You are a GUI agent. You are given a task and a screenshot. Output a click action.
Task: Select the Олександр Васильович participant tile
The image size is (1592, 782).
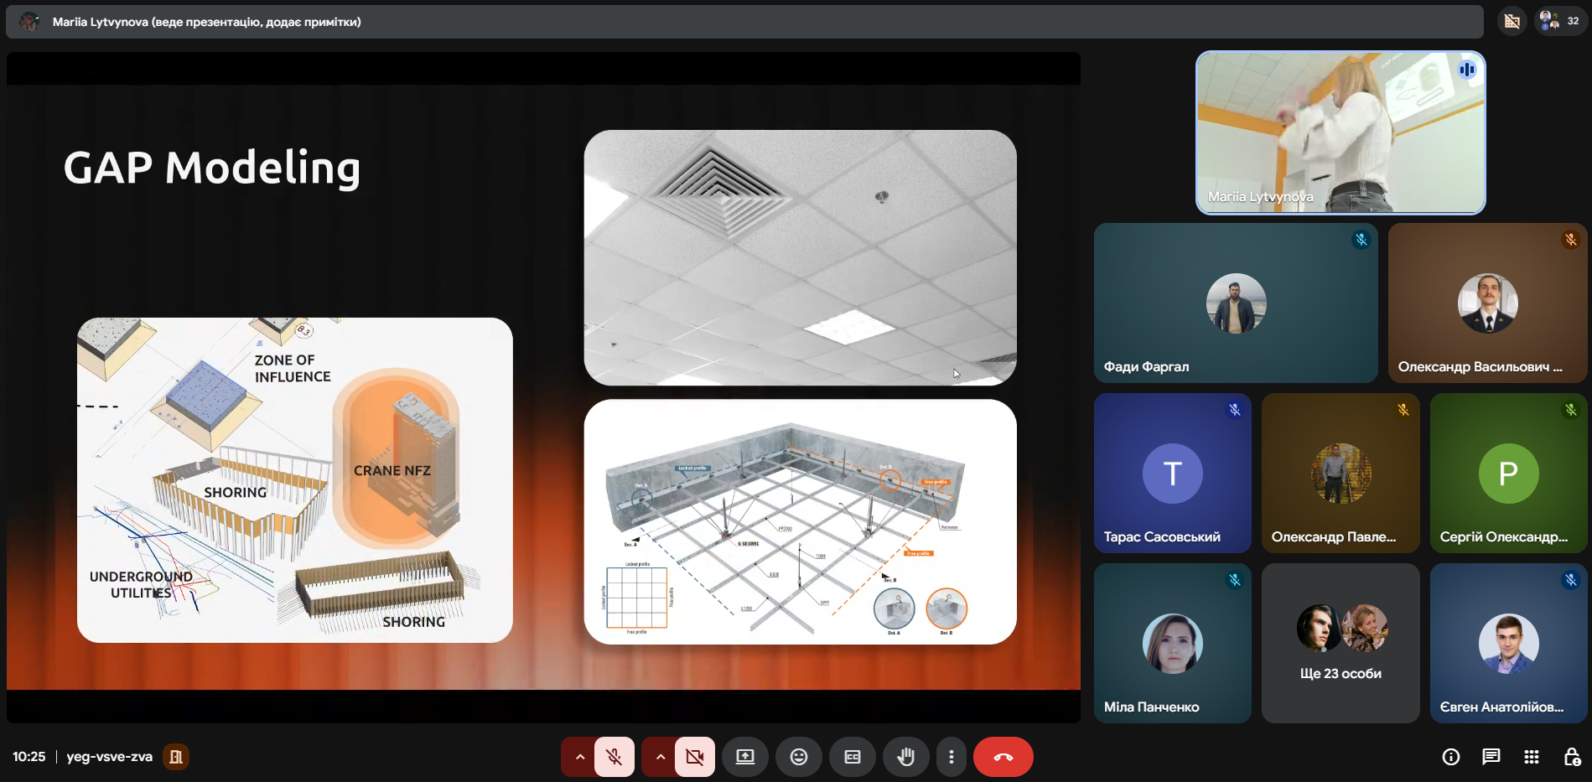[1487, 303]
